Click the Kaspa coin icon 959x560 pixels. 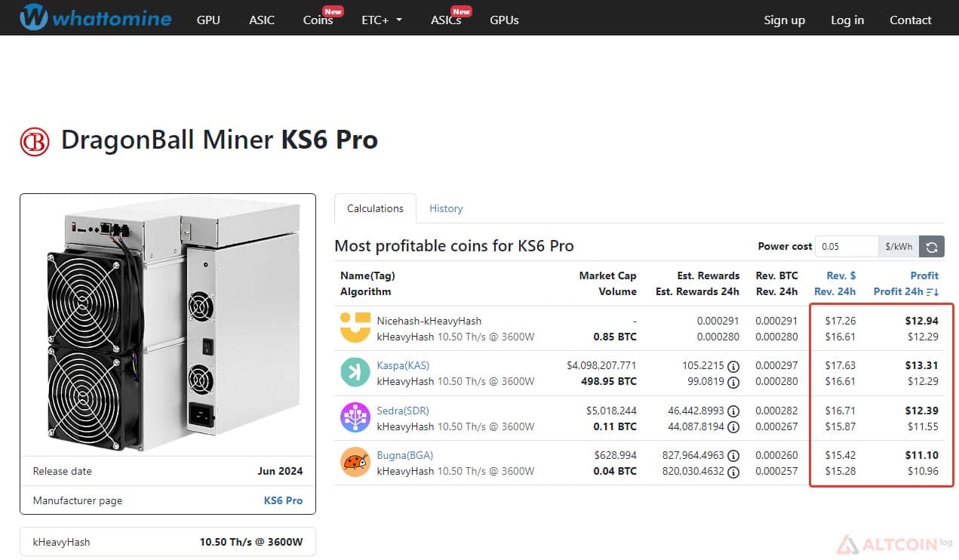click(x=355, y=373)
